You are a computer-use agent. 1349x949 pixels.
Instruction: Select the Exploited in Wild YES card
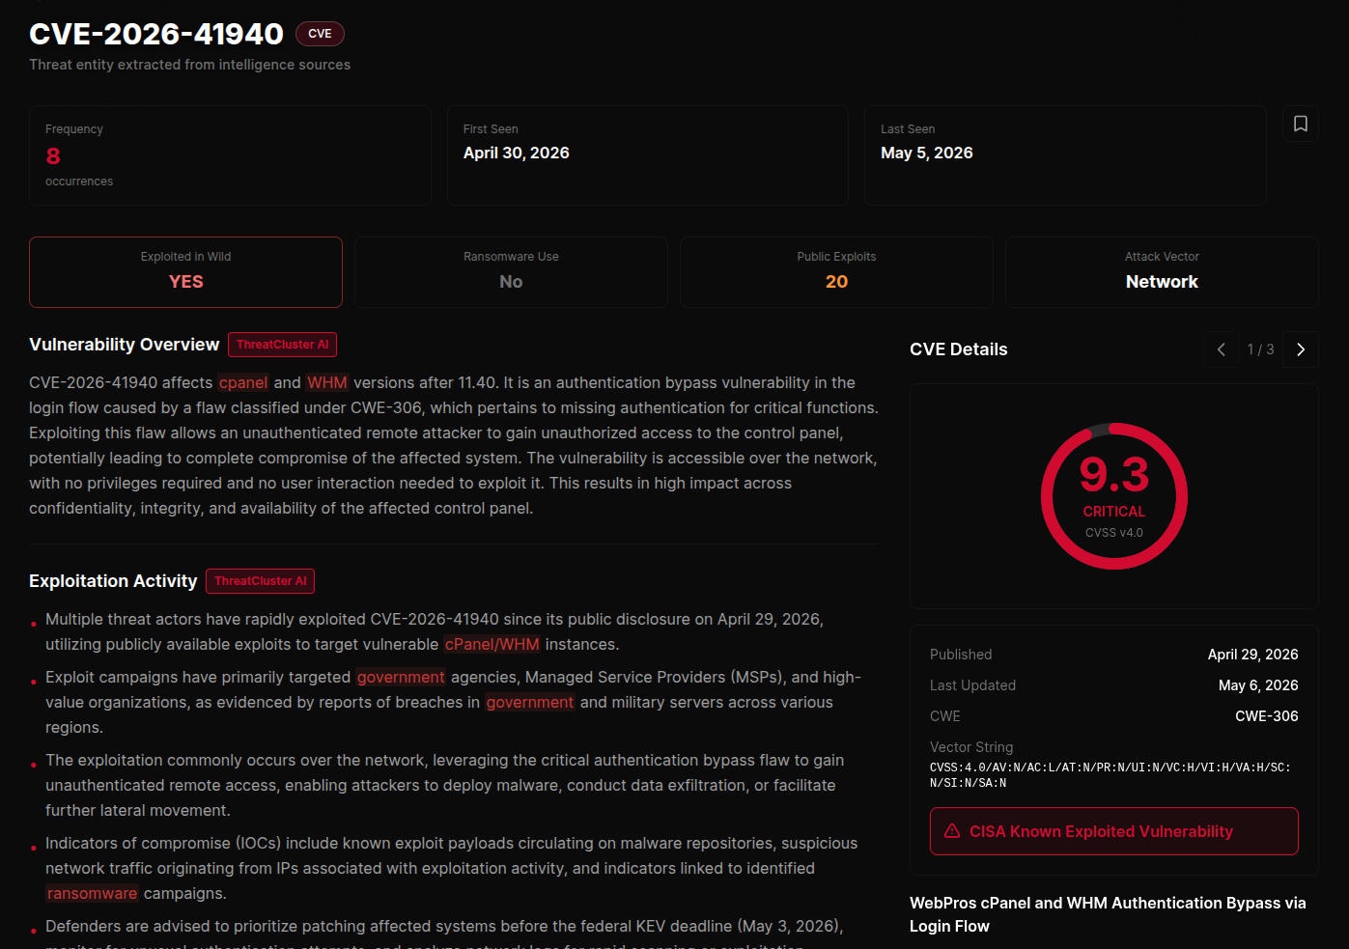[x=185, y=272]
